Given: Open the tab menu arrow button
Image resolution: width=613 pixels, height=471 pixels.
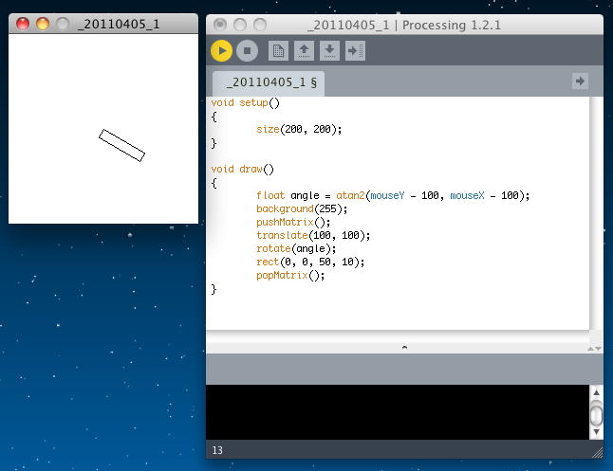Looking at the screenshot, I should [x=580, y=82].
